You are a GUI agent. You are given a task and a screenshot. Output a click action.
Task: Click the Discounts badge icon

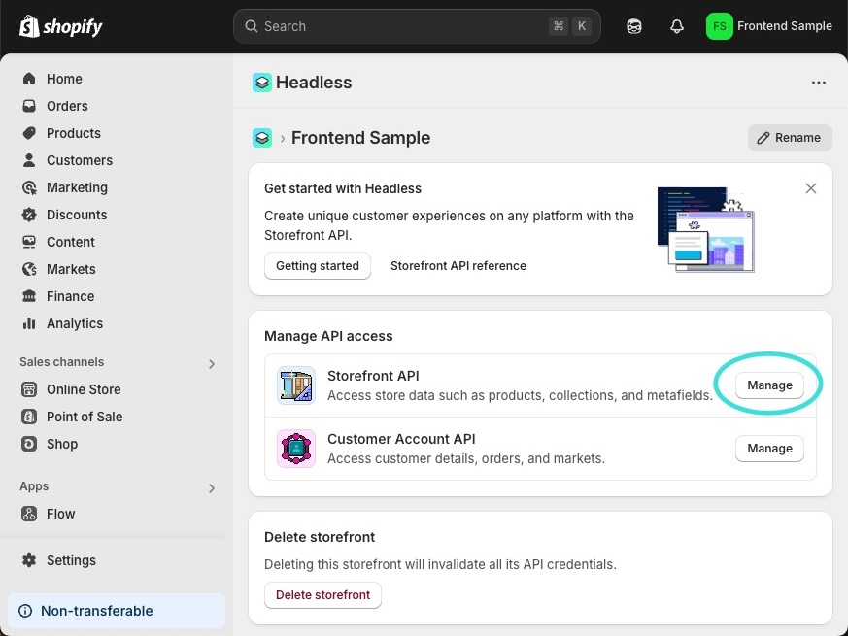[x=29, y=215]
